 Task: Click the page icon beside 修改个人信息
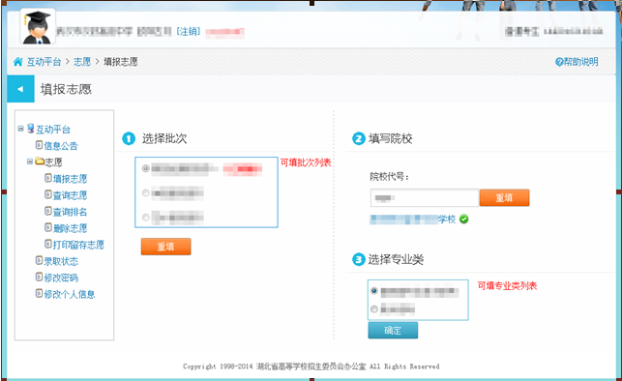tap(39, 293)
